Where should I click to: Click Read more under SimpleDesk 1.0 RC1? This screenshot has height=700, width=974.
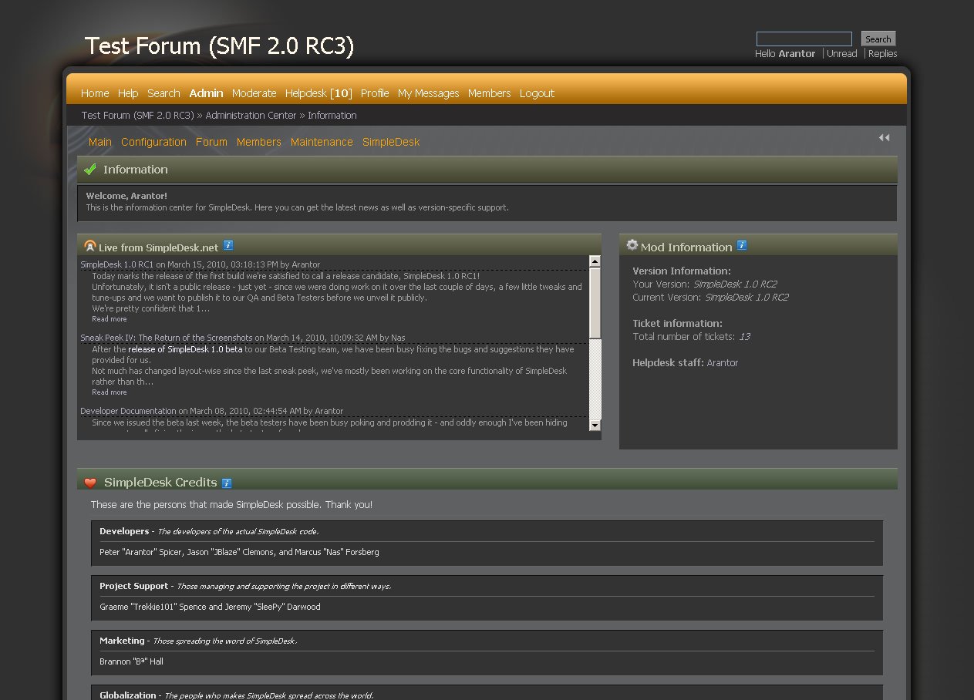110,319
